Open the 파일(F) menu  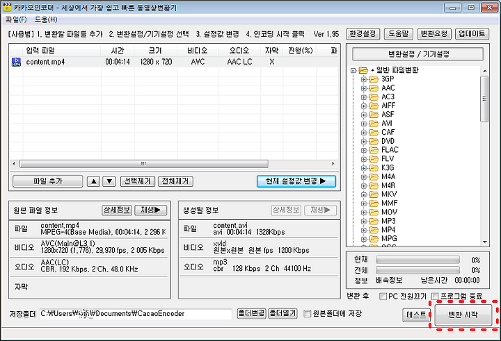coord(16,19)
